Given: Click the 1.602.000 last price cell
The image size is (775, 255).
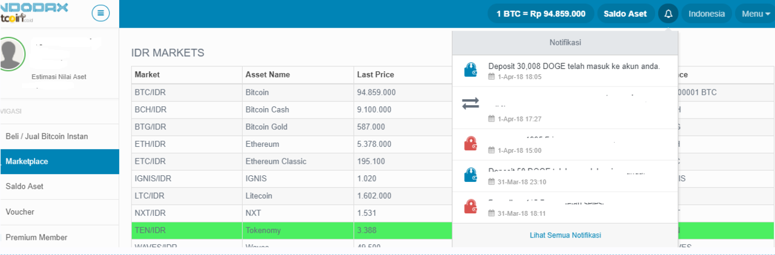Looking at the screenshot, I should [403, 196].
